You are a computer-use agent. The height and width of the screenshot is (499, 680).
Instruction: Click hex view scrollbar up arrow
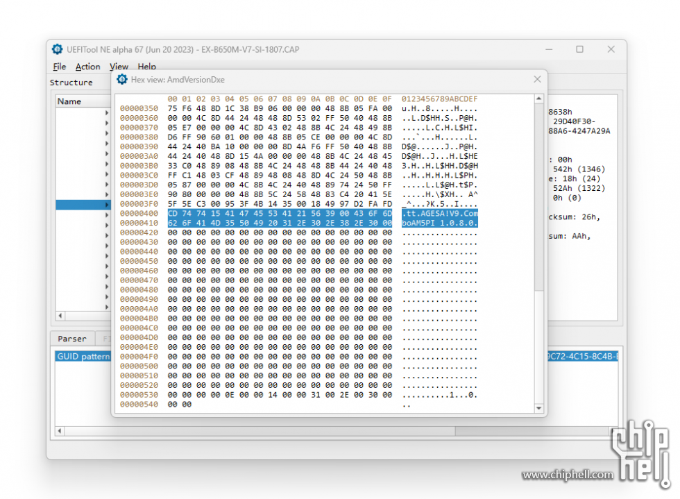[x=538, y=99]
